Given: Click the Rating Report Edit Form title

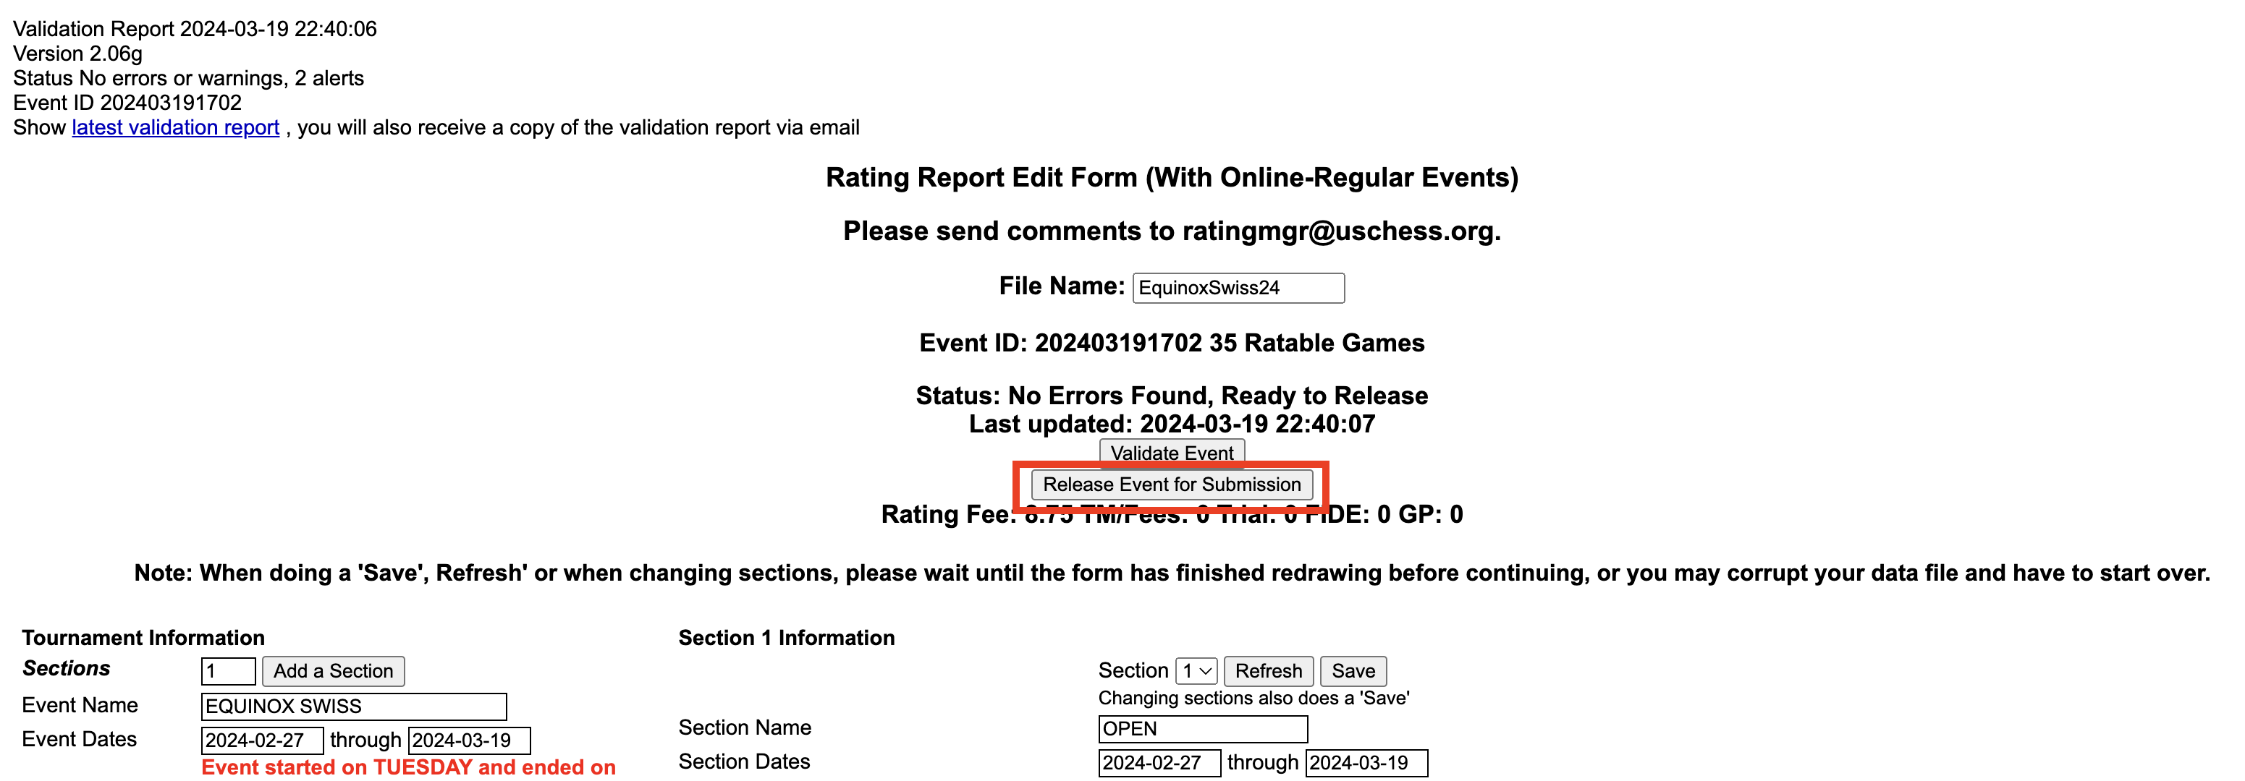Looking at the screenshot, I should tap(1171, 178).
